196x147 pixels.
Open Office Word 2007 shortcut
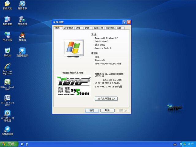[7, 100]
